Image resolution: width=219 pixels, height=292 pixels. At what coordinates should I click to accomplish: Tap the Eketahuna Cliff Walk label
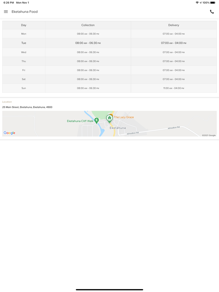80,121
